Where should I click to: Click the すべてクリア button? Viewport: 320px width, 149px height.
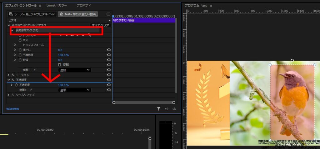(x=100, y=25)
